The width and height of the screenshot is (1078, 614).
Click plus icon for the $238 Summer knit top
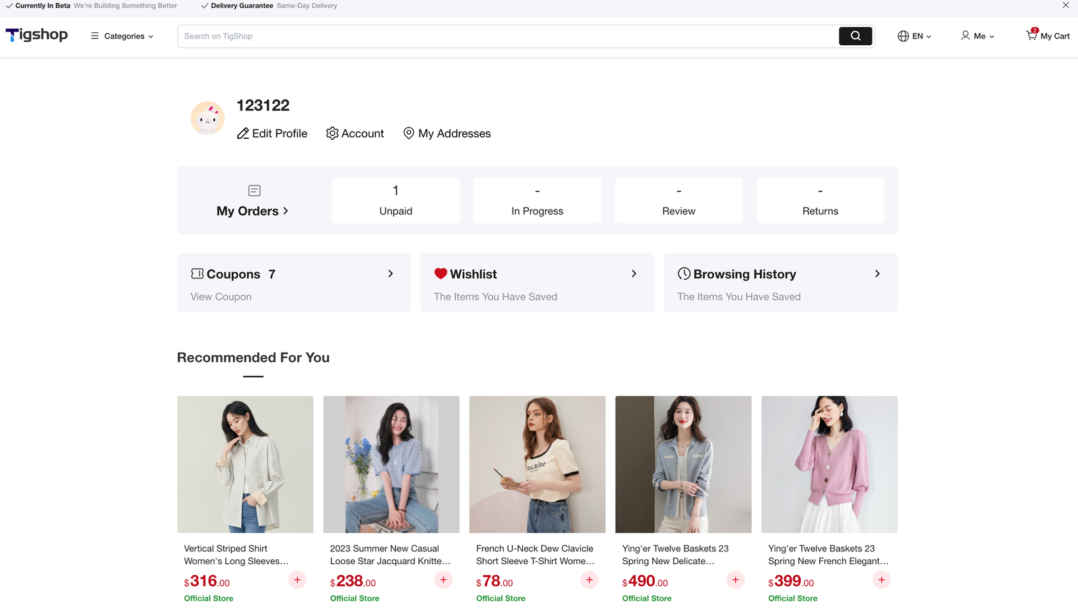pyautogui.click(x=443, y=580)
